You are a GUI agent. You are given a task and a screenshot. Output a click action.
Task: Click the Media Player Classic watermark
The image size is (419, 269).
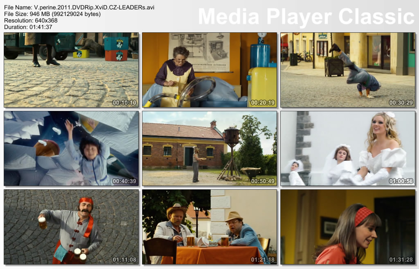coord(306,16)
